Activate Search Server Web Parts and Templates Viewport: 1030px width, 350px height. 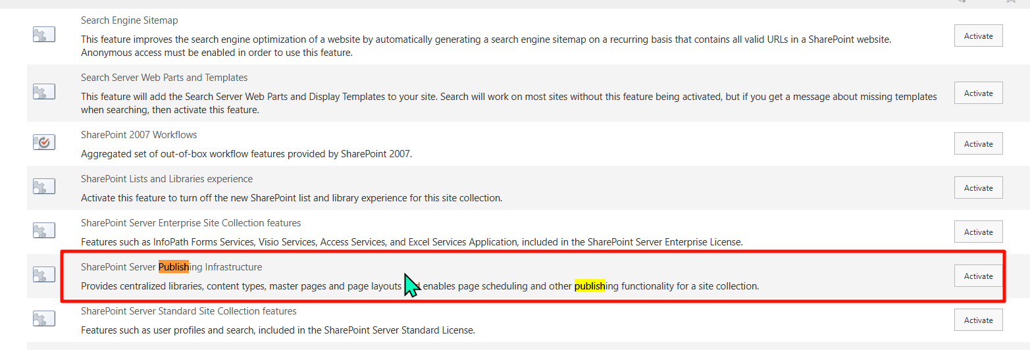point(978,93)
